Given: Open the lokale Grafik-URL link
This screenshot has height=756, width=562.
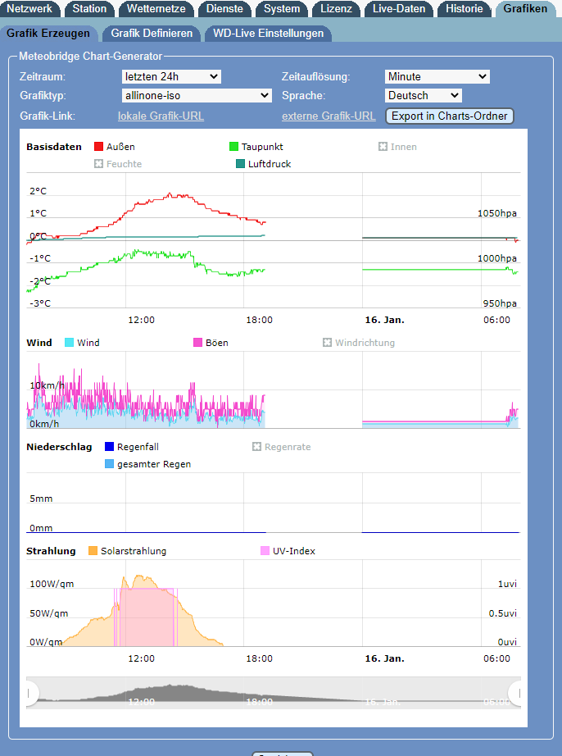Looking at the screenshot, I should point(161,116).
